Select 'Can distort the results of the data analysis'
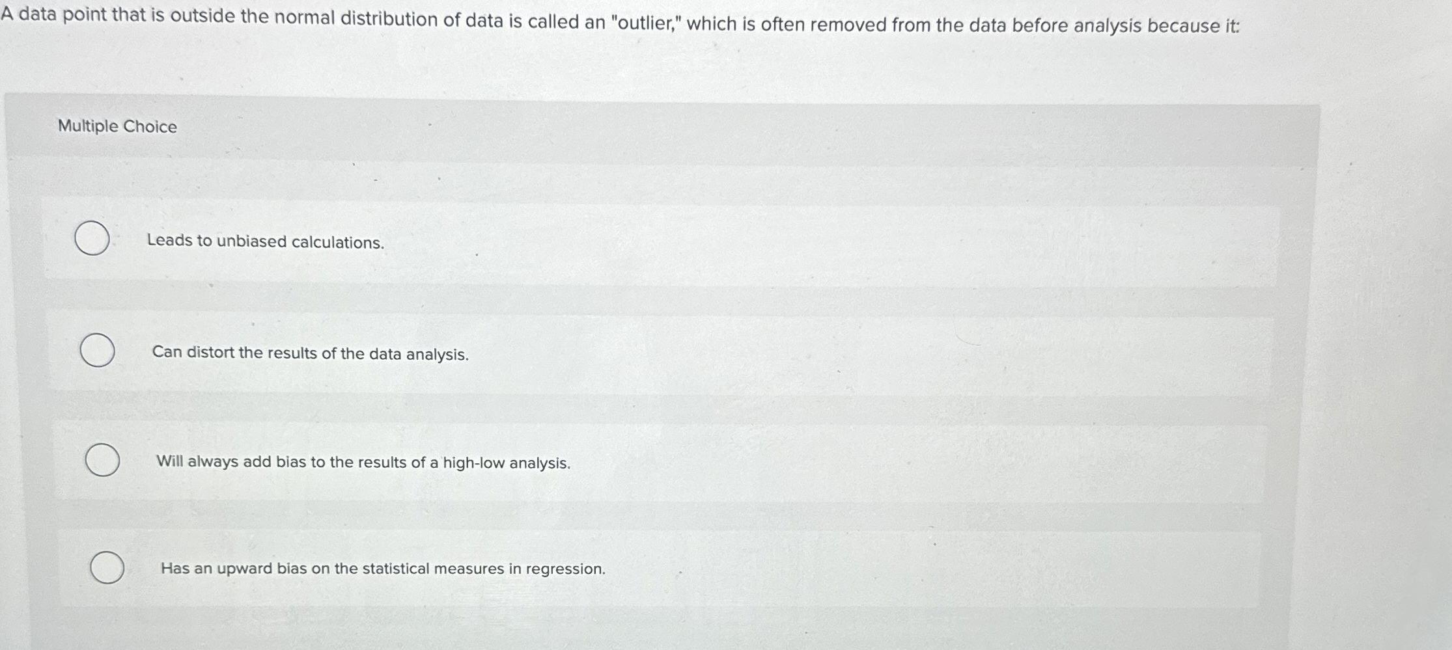The height and width of the screenshot is (650, 1452). 97,351
